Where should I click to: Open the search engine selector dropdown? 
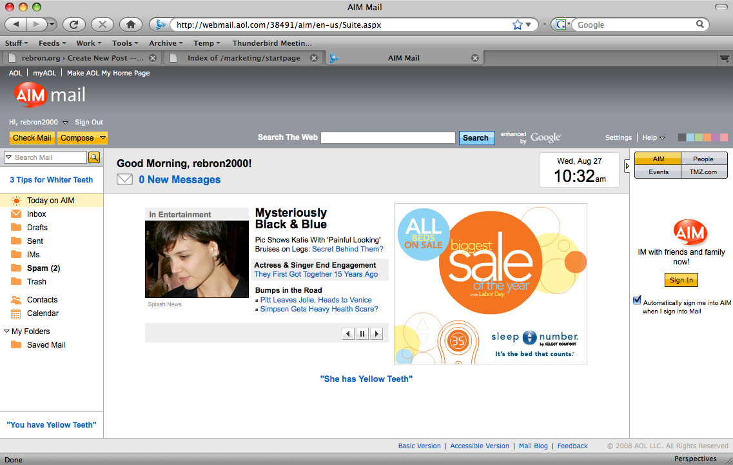[562, 25]
